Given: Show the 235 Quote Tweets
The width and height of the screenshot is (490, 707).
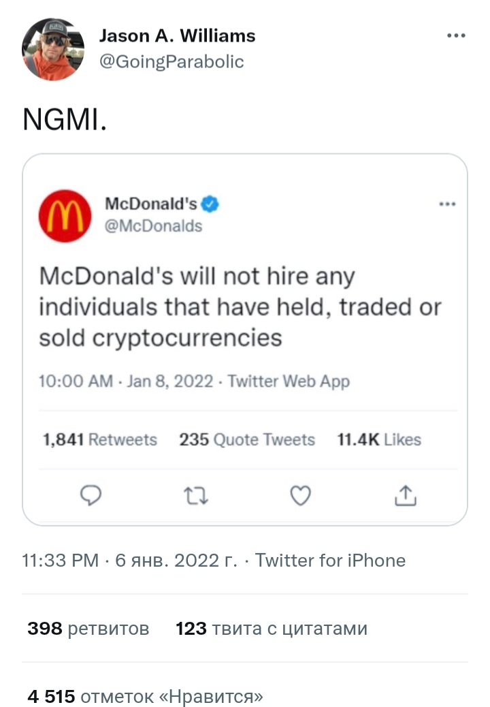Looking at the screenshot, I should coord(247,440).
